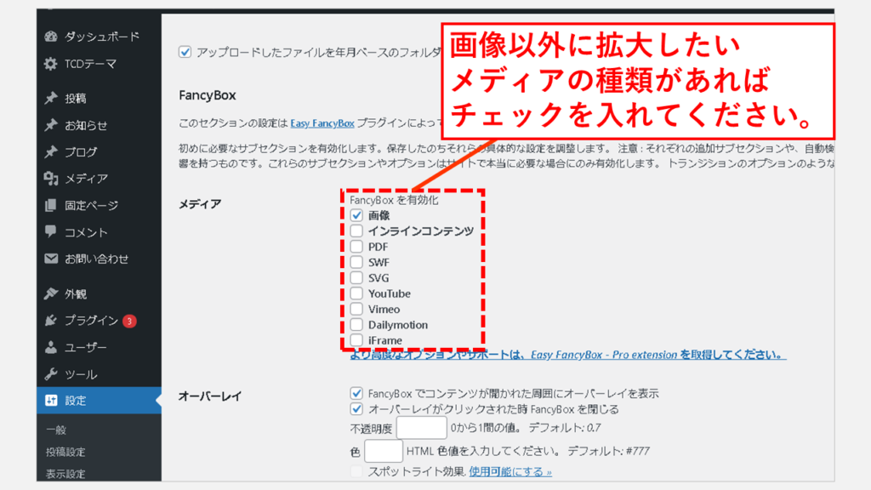The image size is (871, 490).
Task: Click the user silhouette icon
Action: point(51,347)
